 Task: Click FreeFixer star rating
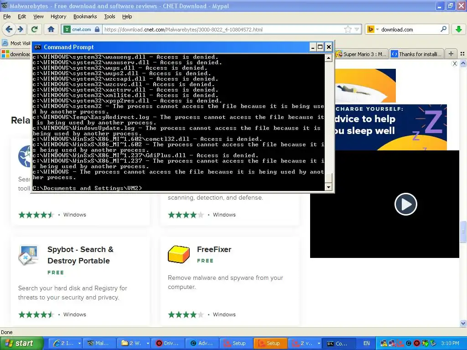pyautogui.click(x=186, y=314)
